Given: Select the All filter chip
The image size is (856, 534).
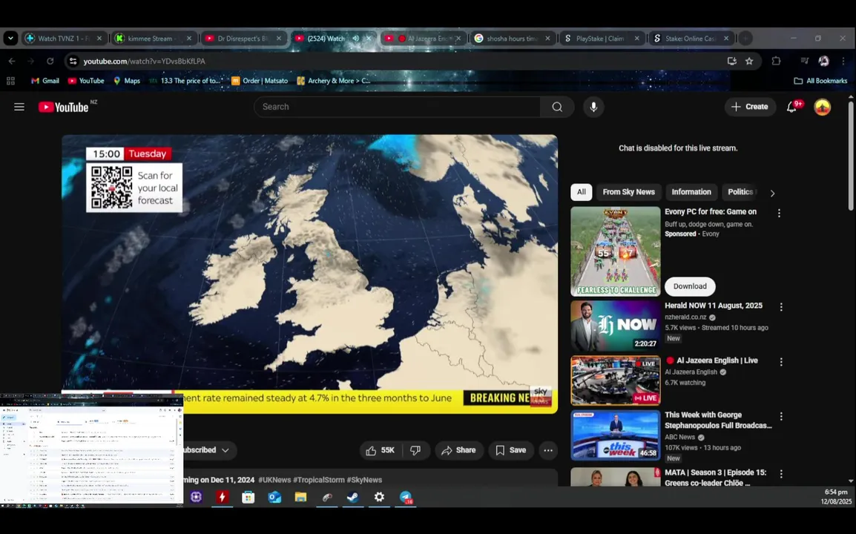Looking at the screenshot, I should [x=582, y=192].
